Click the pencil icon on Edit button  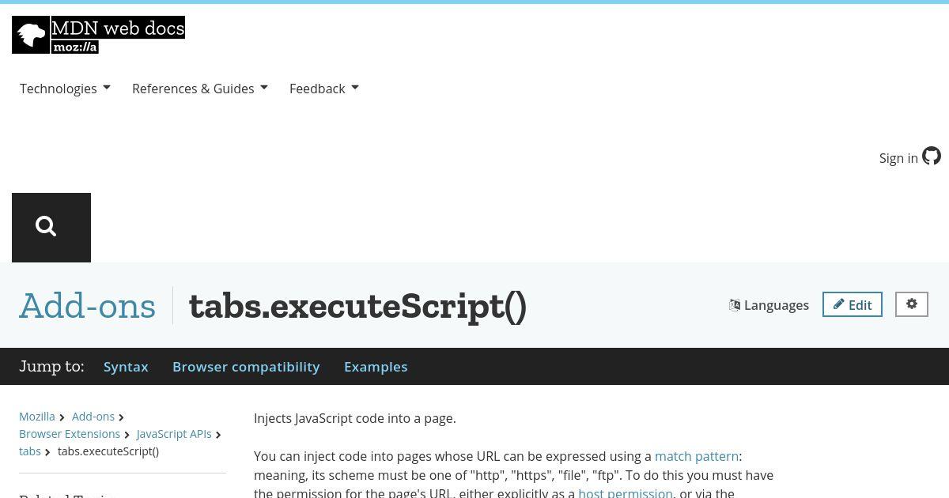click(839, 304)
